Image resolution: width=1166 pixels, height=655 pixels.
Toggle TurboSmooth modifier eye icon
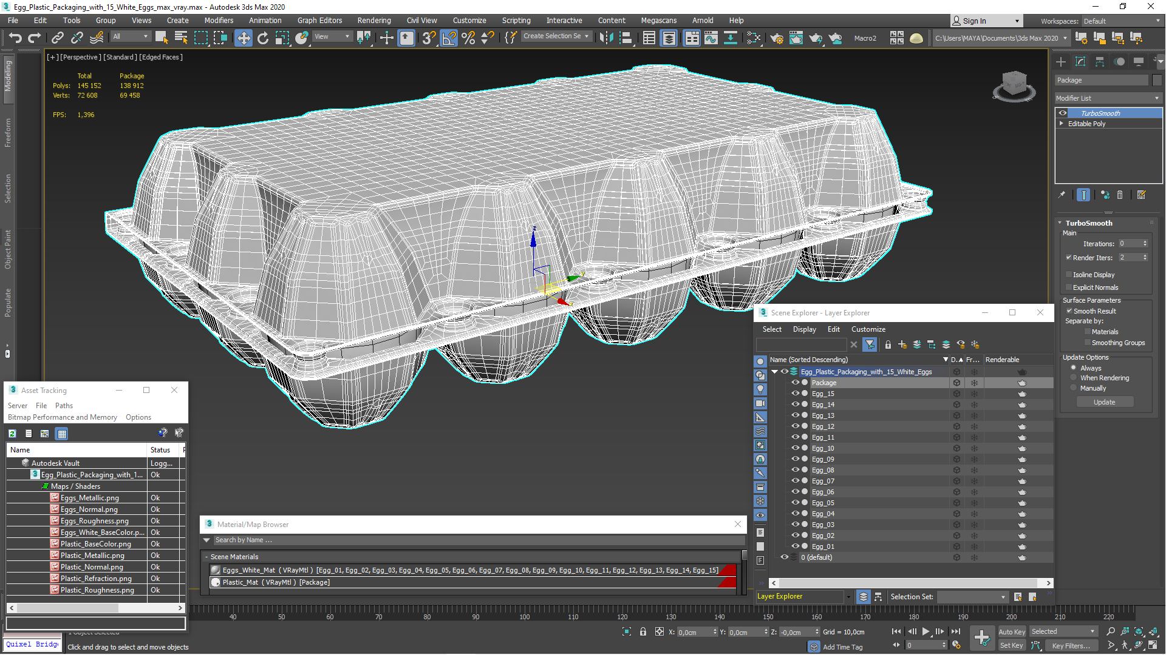pos(1063,113)
